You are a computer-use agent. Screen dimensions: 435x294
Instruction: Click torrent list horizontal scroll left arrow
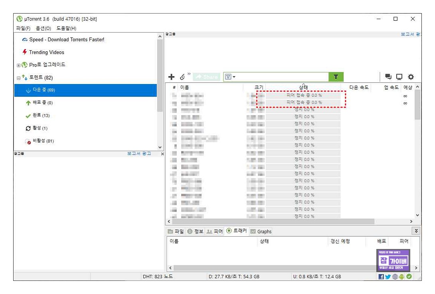click(169, 221)
